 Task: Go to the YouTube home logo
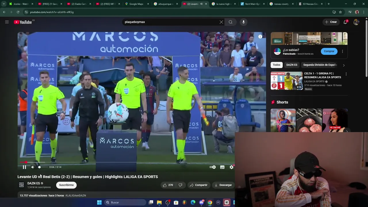click(x=23, y=22)
